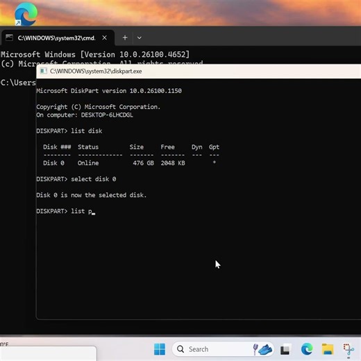Click 'Disk 0 is now the selected disk.' message
The image size is (361, 361).
click(x=92, y=195)
